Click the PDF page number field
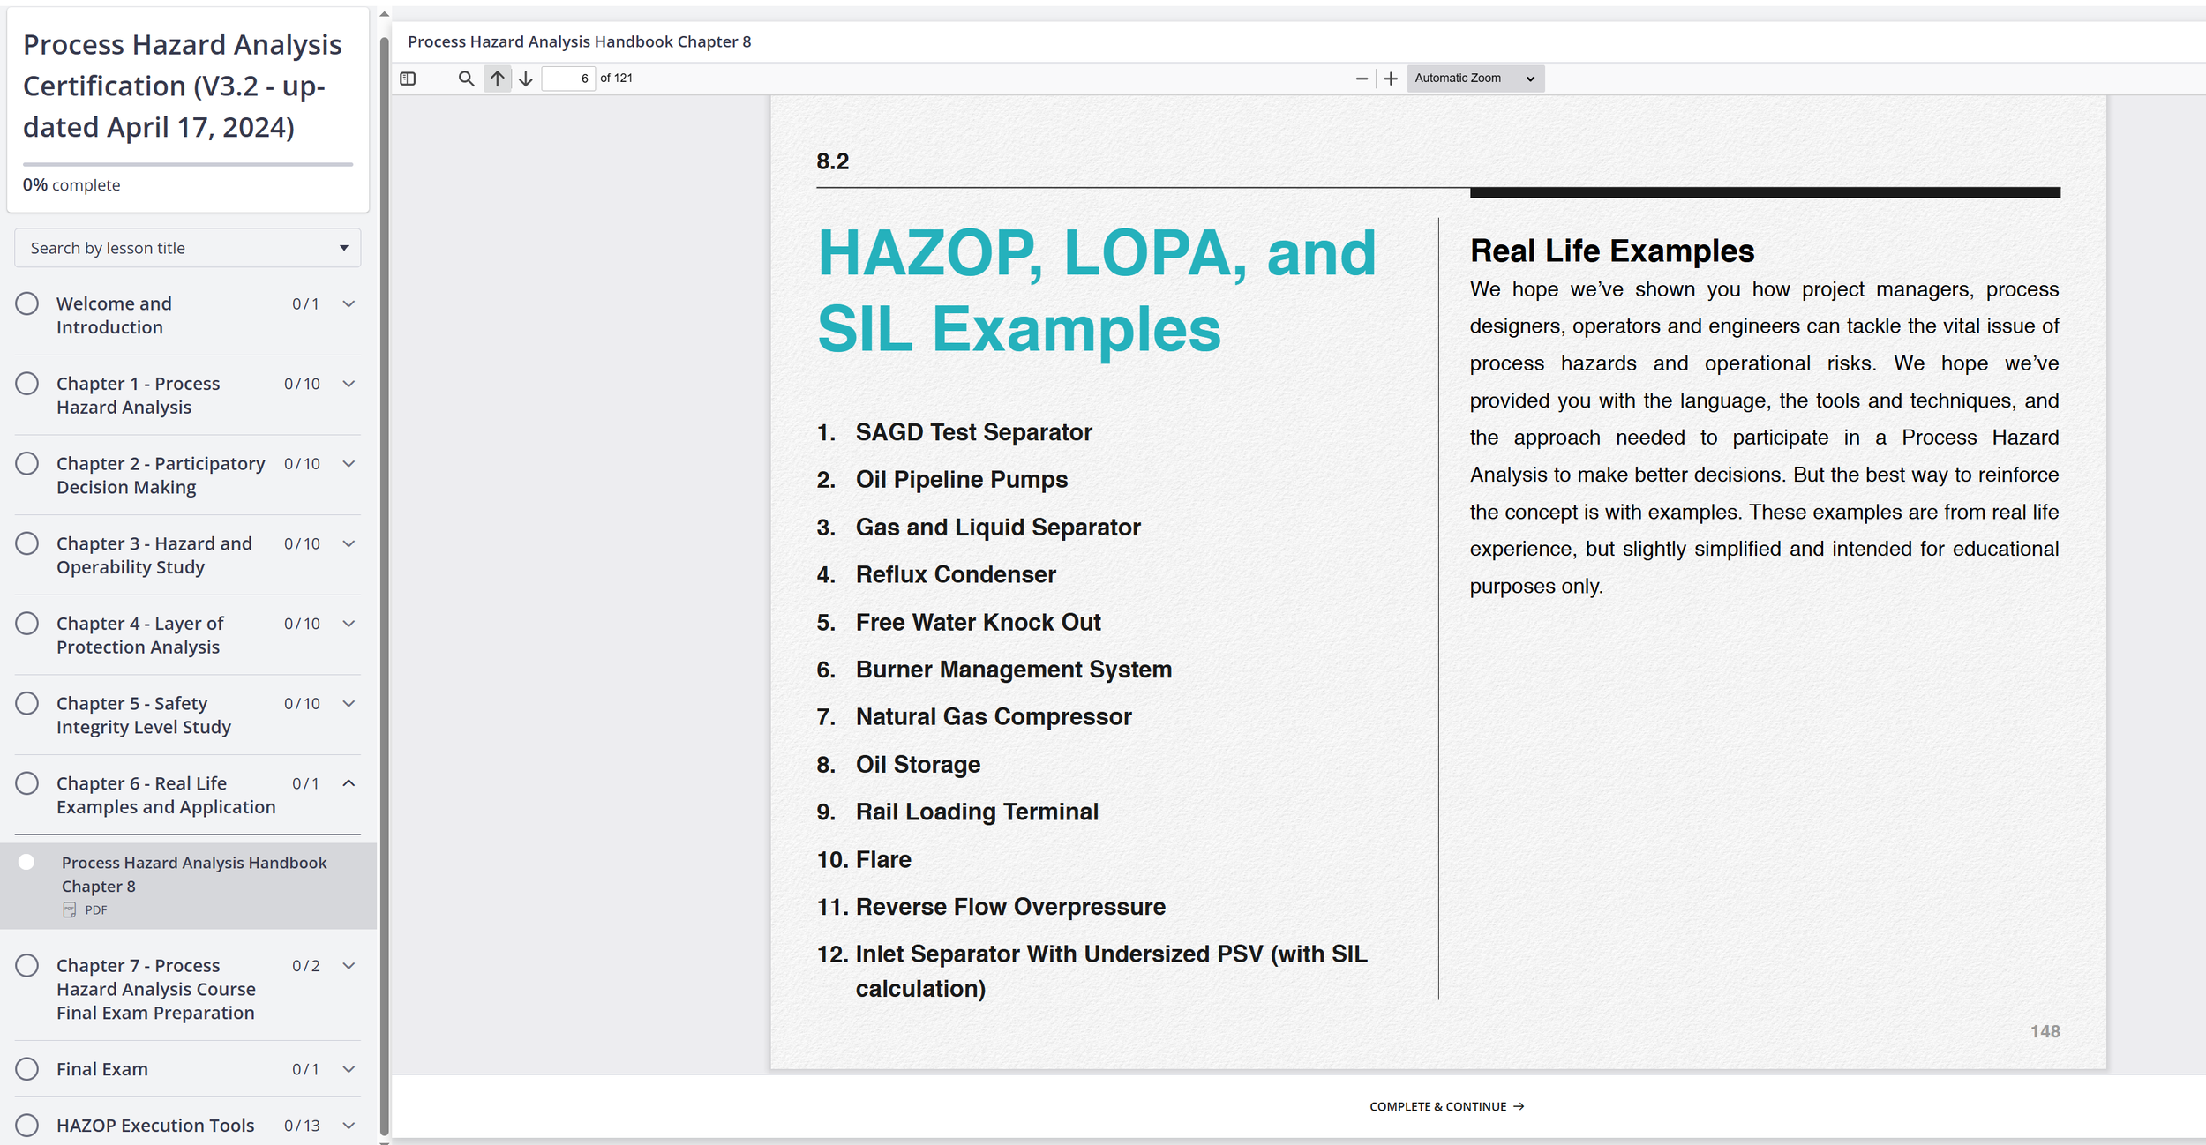Screen dimensions: 2206x1145 coord(568,79)
